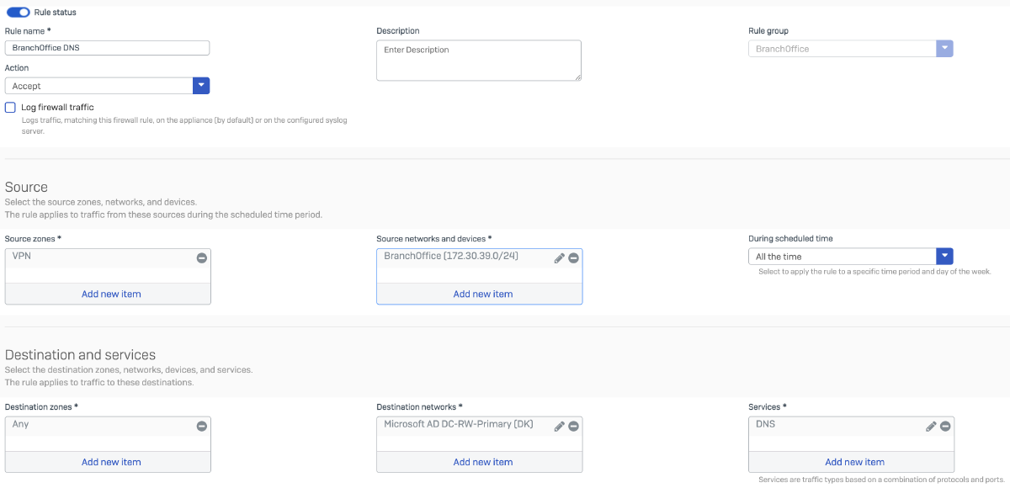1010x488 pixels.
Task: Click the Description text area
Action: tap(478, 60)
